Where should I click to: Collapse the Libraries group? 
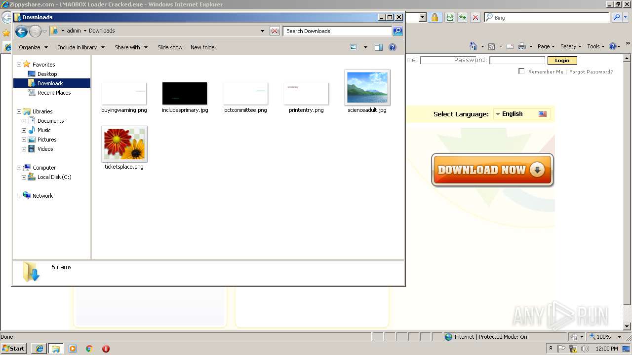click(x=19, y=111)
